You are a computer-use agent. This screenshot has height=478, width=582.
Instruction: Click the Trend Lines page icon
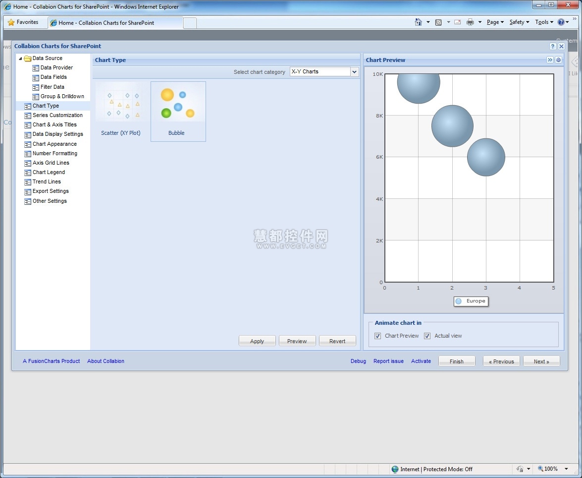pos(27,182)
